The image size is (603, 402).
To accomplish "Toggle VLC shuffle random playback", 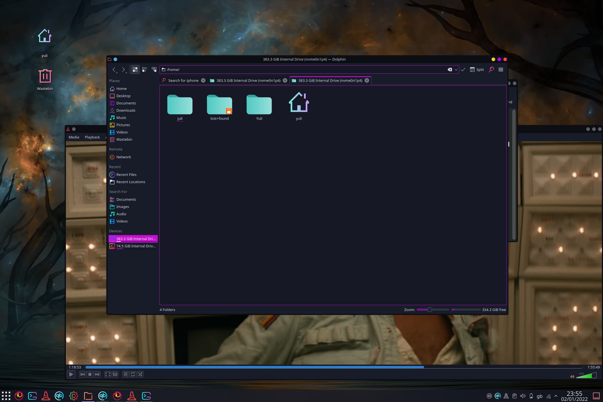I will pyautogui.click(x=140, y=374).
